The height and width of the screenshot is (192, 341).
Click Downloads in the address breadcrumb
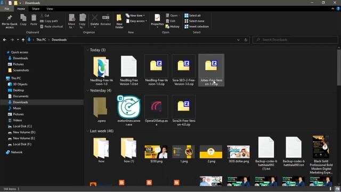pyautogui.click(x=59, y=40)
